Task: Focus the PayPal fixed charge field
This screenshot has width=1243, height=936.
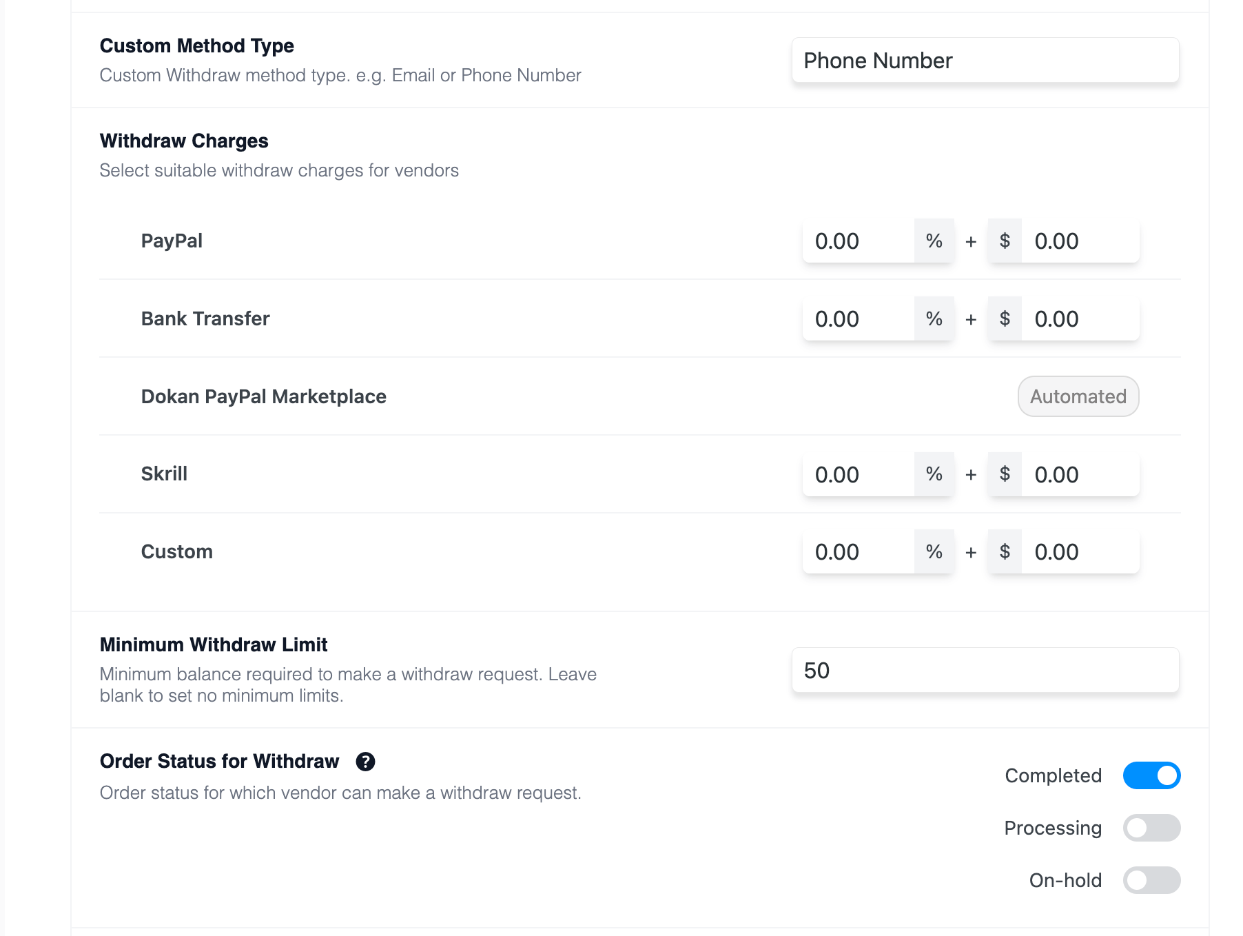Action: point(1080,241)
